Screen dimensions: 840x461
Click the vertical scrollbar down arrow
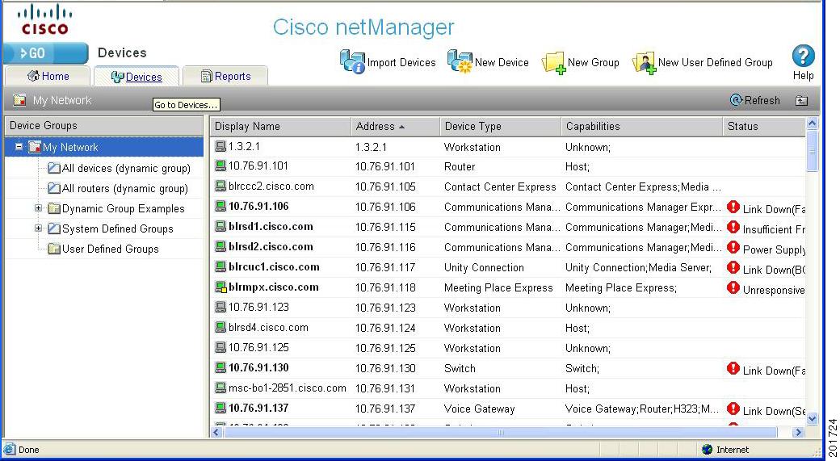813,419
